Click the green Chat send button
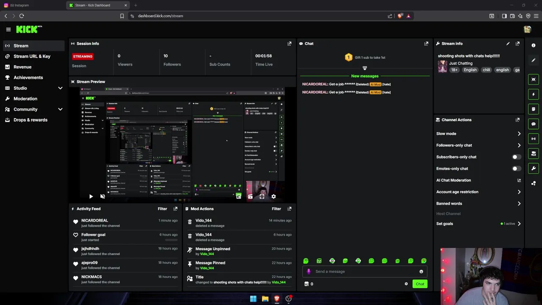 pos(420,284)
